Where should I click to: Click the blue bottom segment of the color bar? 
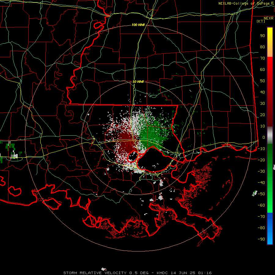[x=270, y=228]
